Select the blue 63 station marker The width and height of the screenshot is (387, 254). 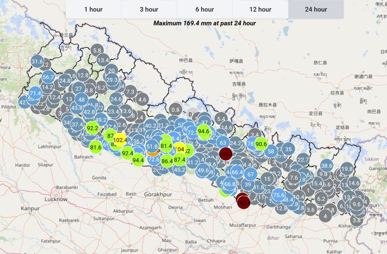point(222,143)
